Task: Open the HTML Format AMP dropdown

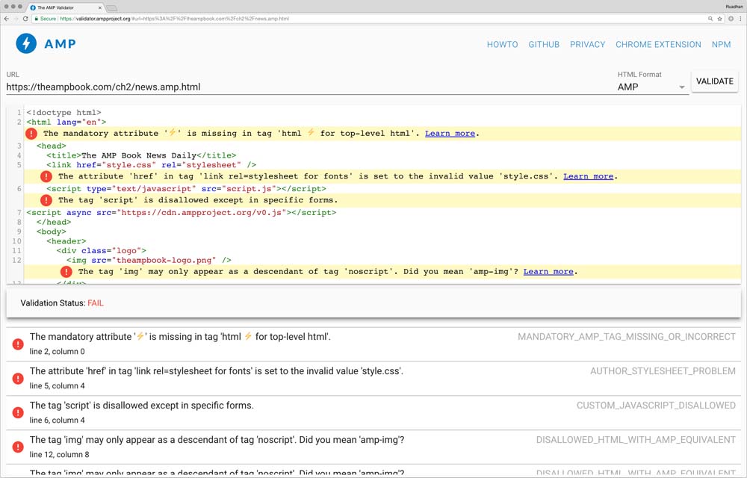Action: tap(651, 87)
